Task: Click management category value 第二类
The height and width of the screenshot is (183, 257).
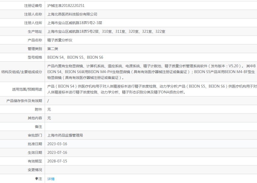Action: tap(53, 49)
